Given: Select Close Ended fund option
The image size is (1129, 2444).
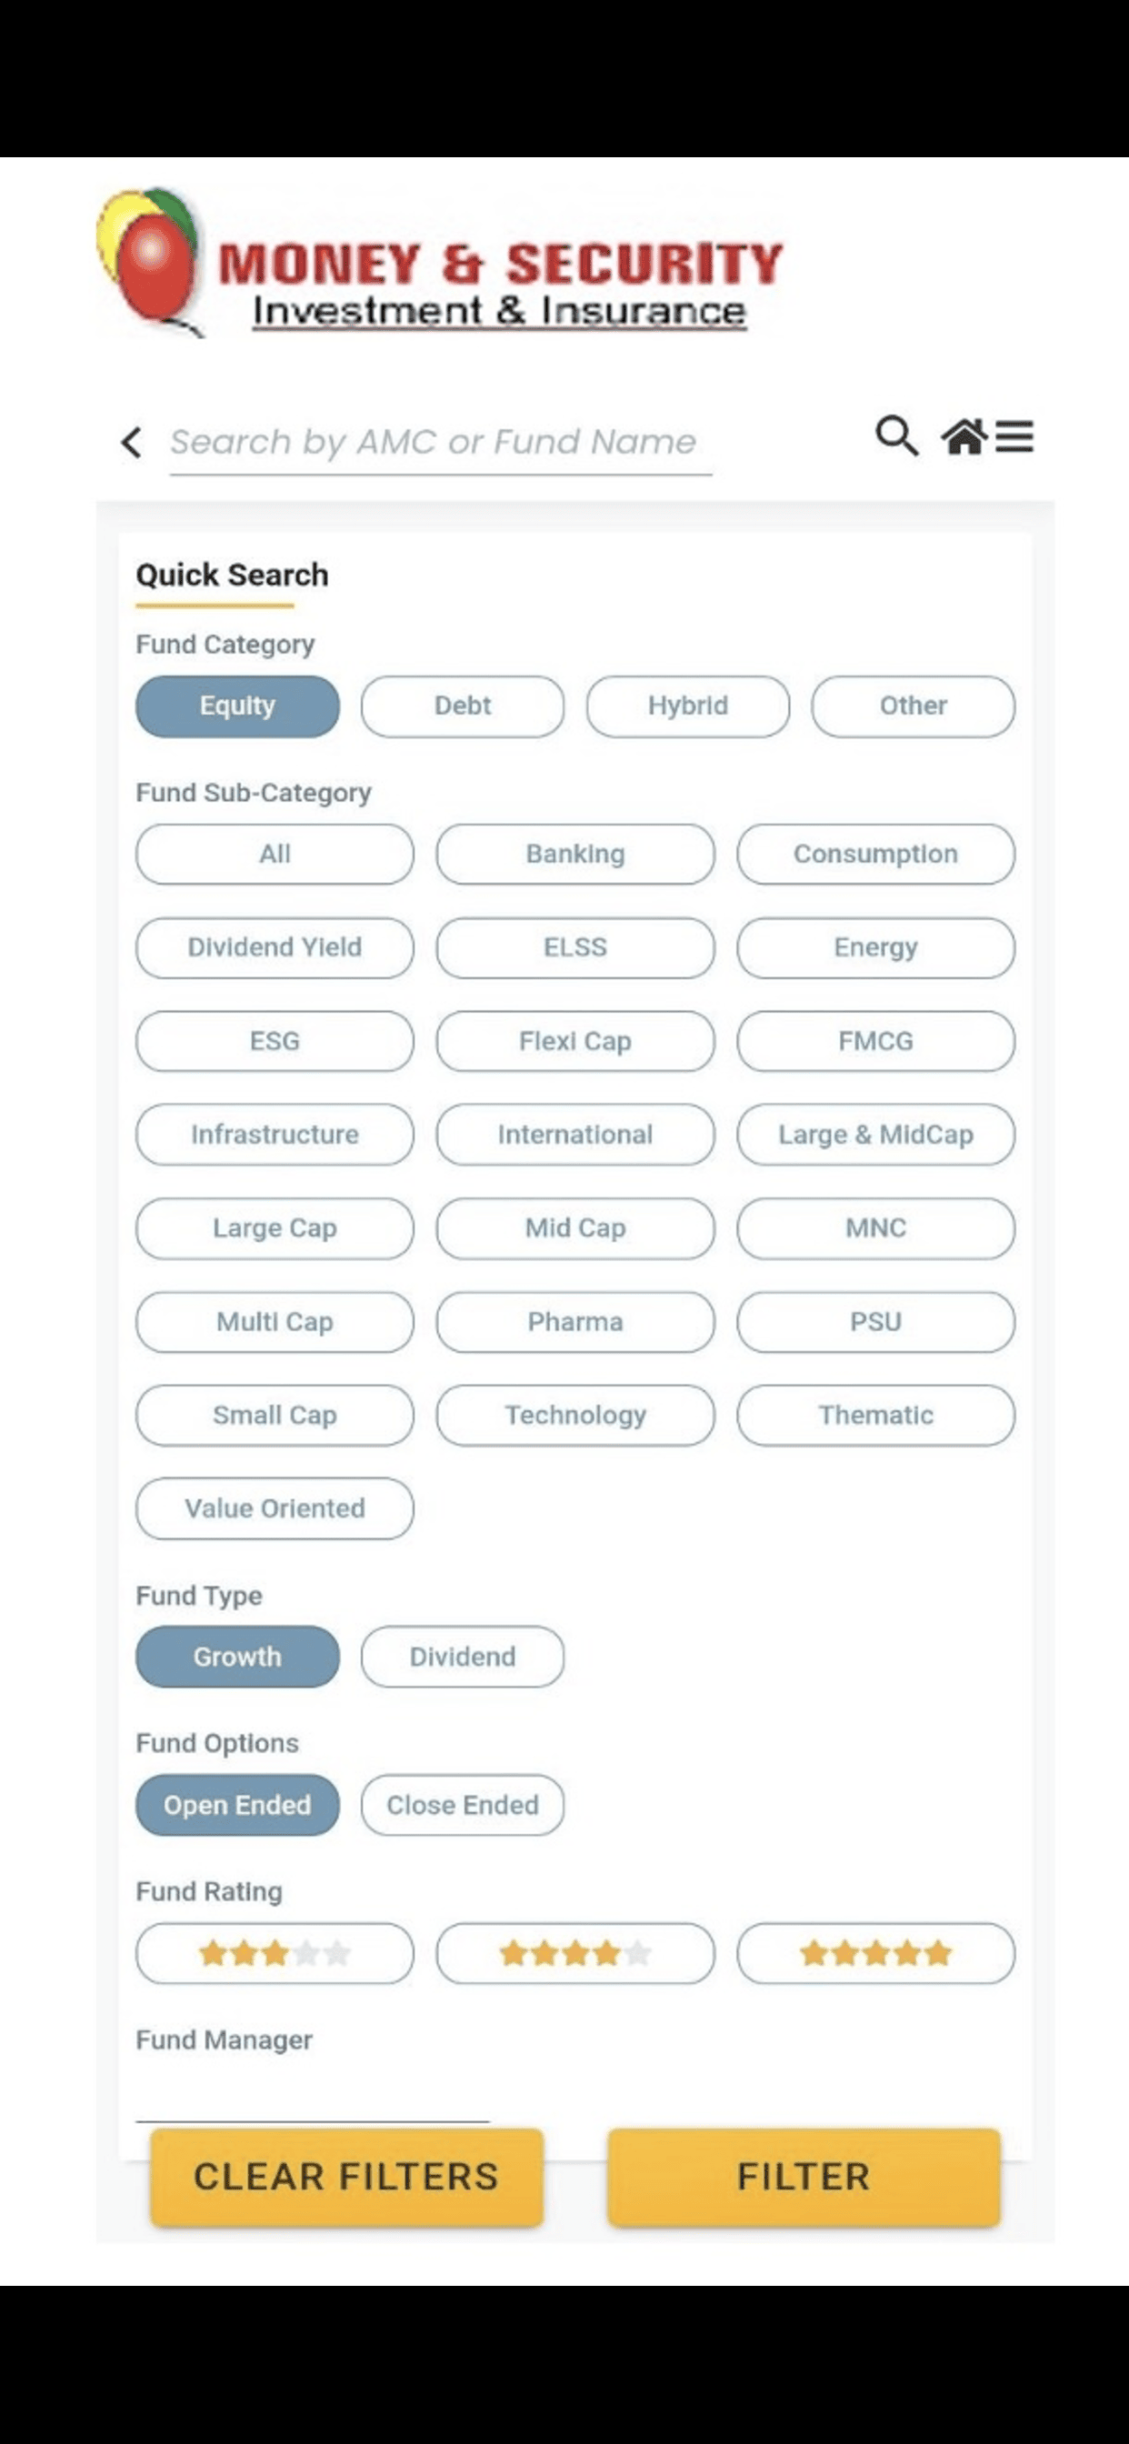Looking at the screenshot, I should click(462, 1805).
